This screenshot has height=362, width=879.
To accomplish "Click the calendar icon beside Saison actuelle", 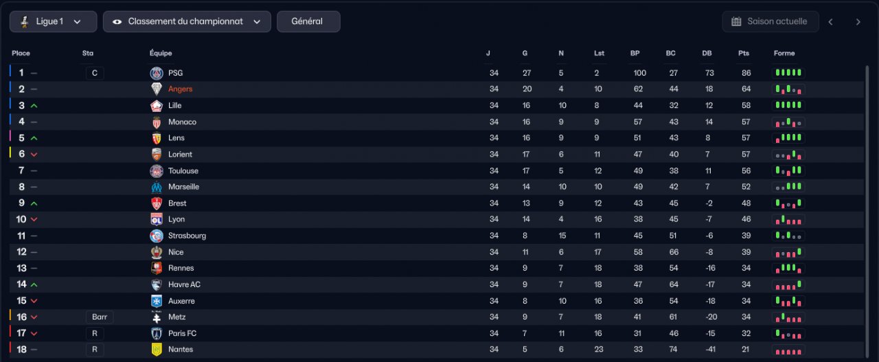I will [736, 21].
